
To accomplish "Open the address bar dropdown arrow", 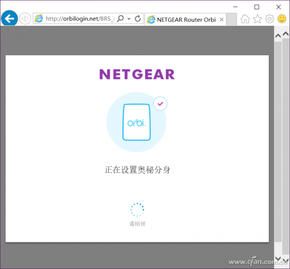I will (x=129, y=19).
